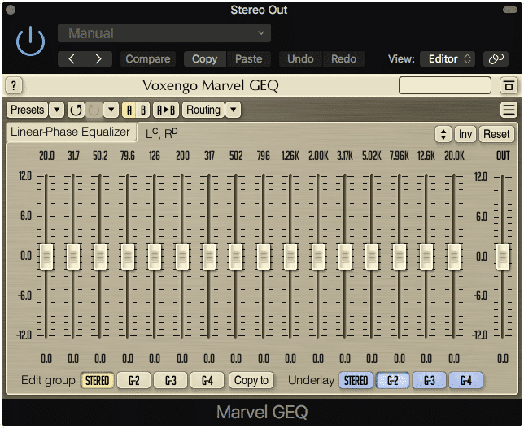Image resolution: width=524 pixels, height=428 pixels.
Task: Click the 3.17K band slider handle
Action: [x=345, y=256]
